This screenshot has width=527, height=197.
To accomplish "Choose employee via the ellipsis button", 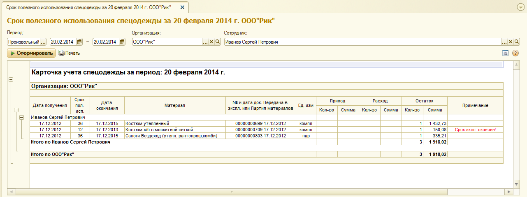I will pos(504,42).
